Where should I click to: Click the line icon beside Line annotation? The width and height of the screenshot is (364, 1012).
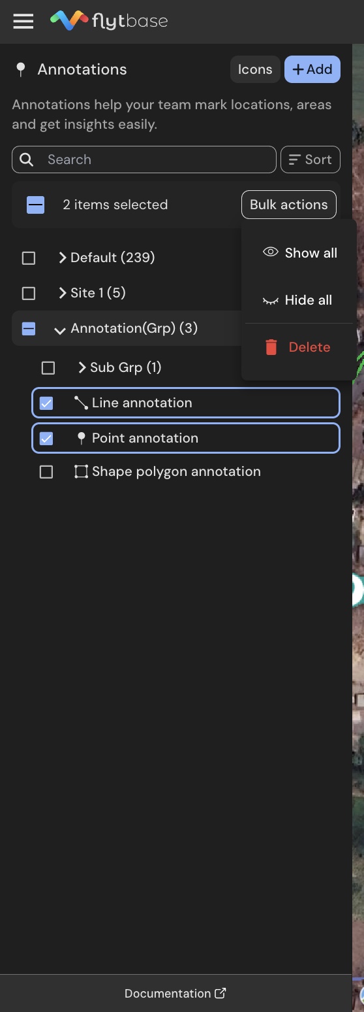tap(81, 403)
